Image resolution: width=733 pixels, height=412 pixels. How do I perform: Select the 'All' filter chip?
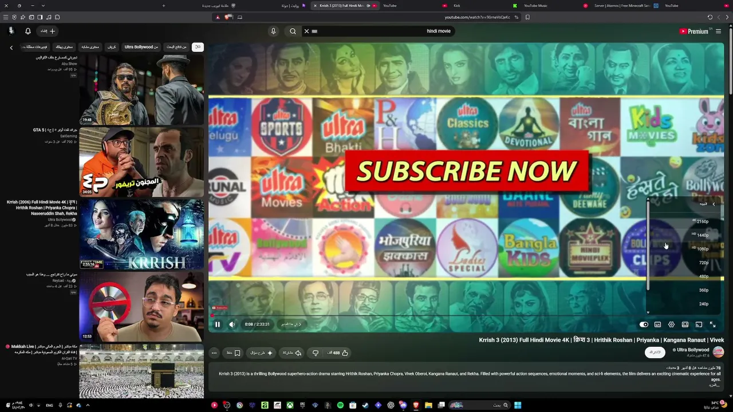coord(198,47)
